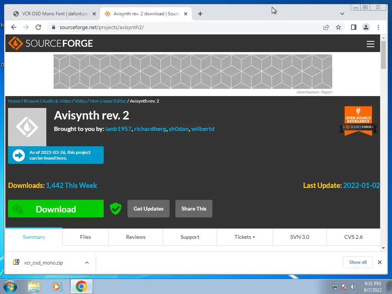This screenshot has width=392, height=294.
Task: Close the Avisynth rev. 2 download tab
Action: click(x=186, y=14)
